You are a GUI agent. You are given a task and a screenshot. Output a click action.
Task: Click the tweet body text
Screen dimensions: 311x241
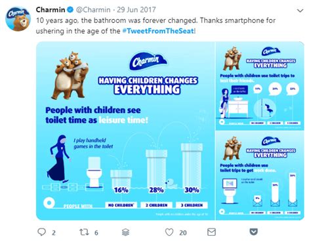point(155,26)
